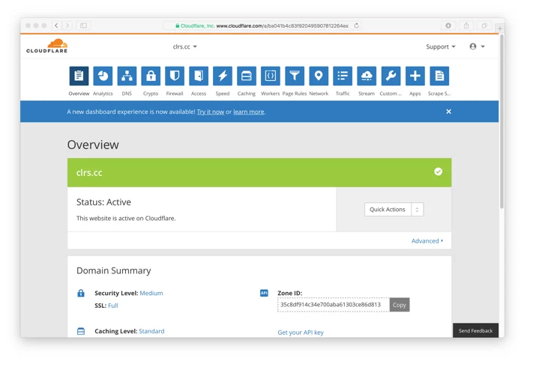This screenshot has width=536, height=370.
Task: Click Get your API key link
Action: (x=301, y=333)
